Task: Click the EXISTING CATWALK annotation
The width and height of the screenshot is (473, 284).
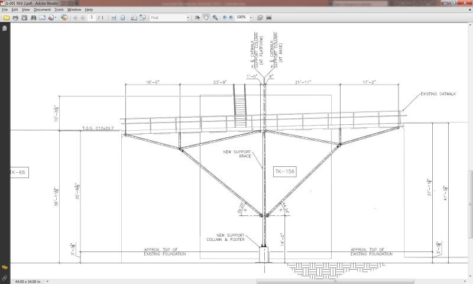Action: tap(438, 94)
